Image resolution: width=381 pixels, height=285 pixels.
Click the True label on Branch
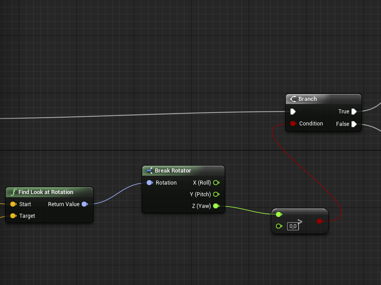[344, 112]
